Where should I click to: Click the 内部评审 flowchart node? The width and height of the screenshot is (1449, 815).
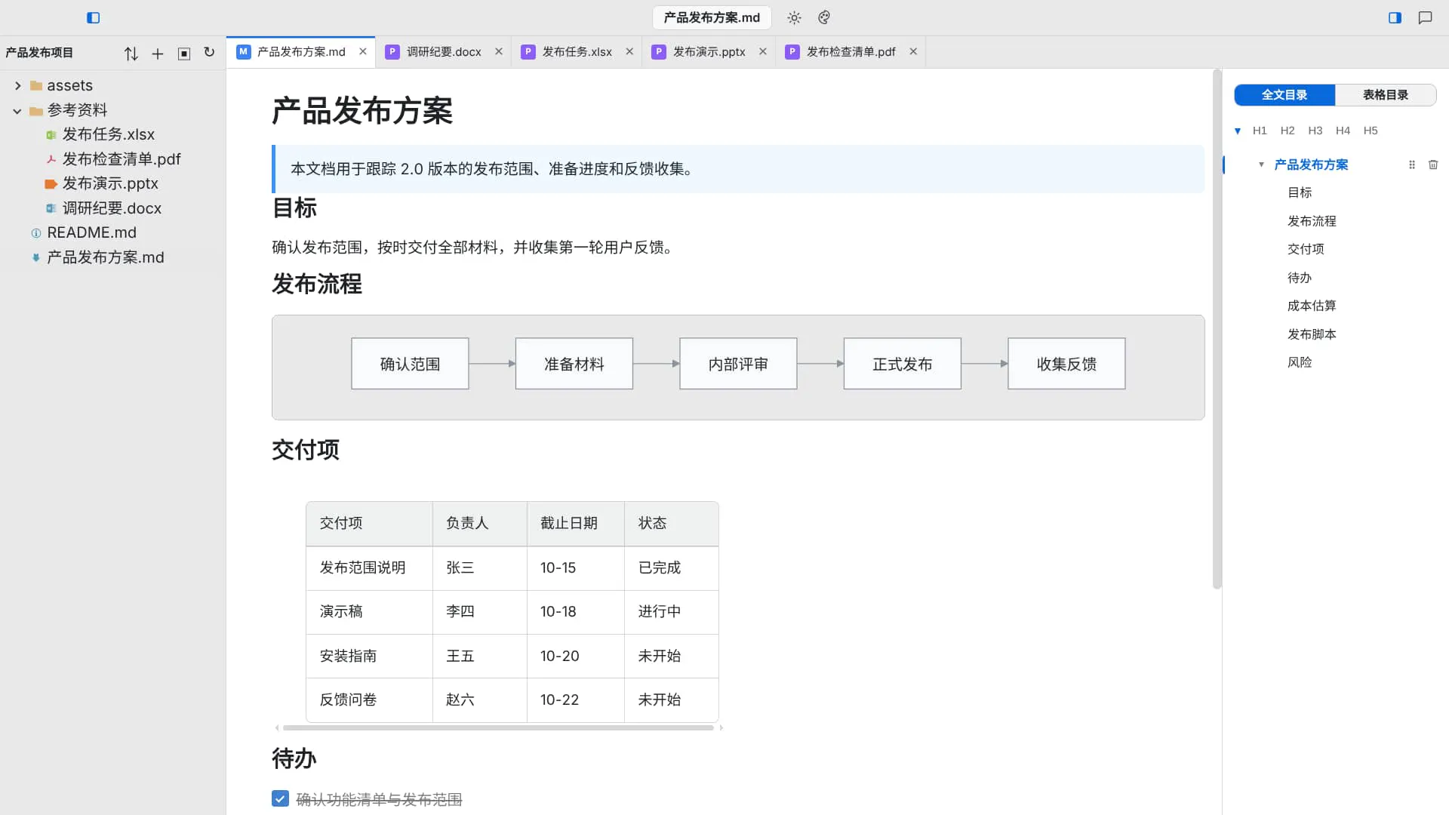738,364
